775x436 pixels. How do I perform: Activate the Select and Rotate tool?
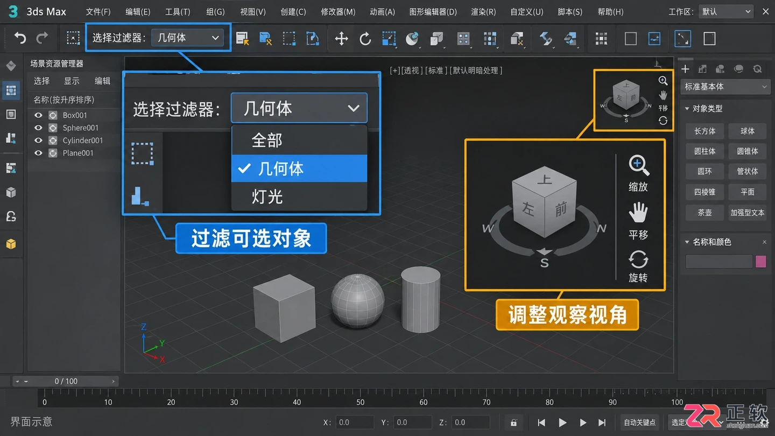(365, 38)
